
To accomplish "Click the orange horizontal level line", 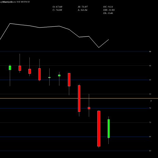I will [79, 98].
